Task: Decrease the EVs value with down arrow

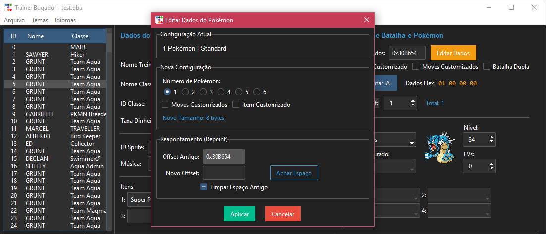Action: pyautogui.click(x=491, y=169)
